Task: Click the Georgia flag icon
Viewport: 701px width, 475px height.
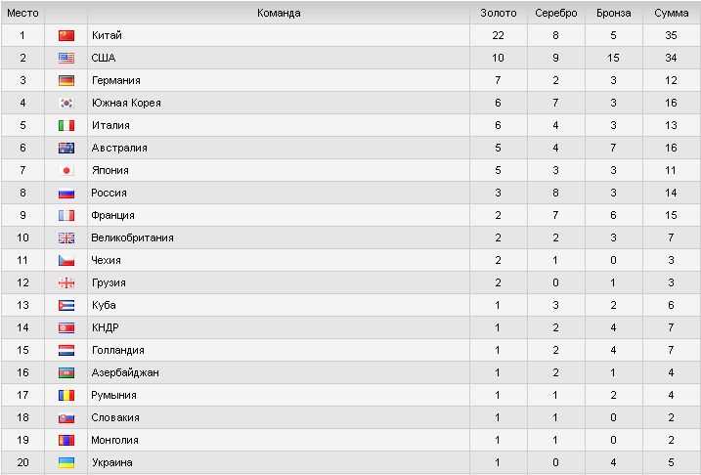Action: click(x=66, y=282)
